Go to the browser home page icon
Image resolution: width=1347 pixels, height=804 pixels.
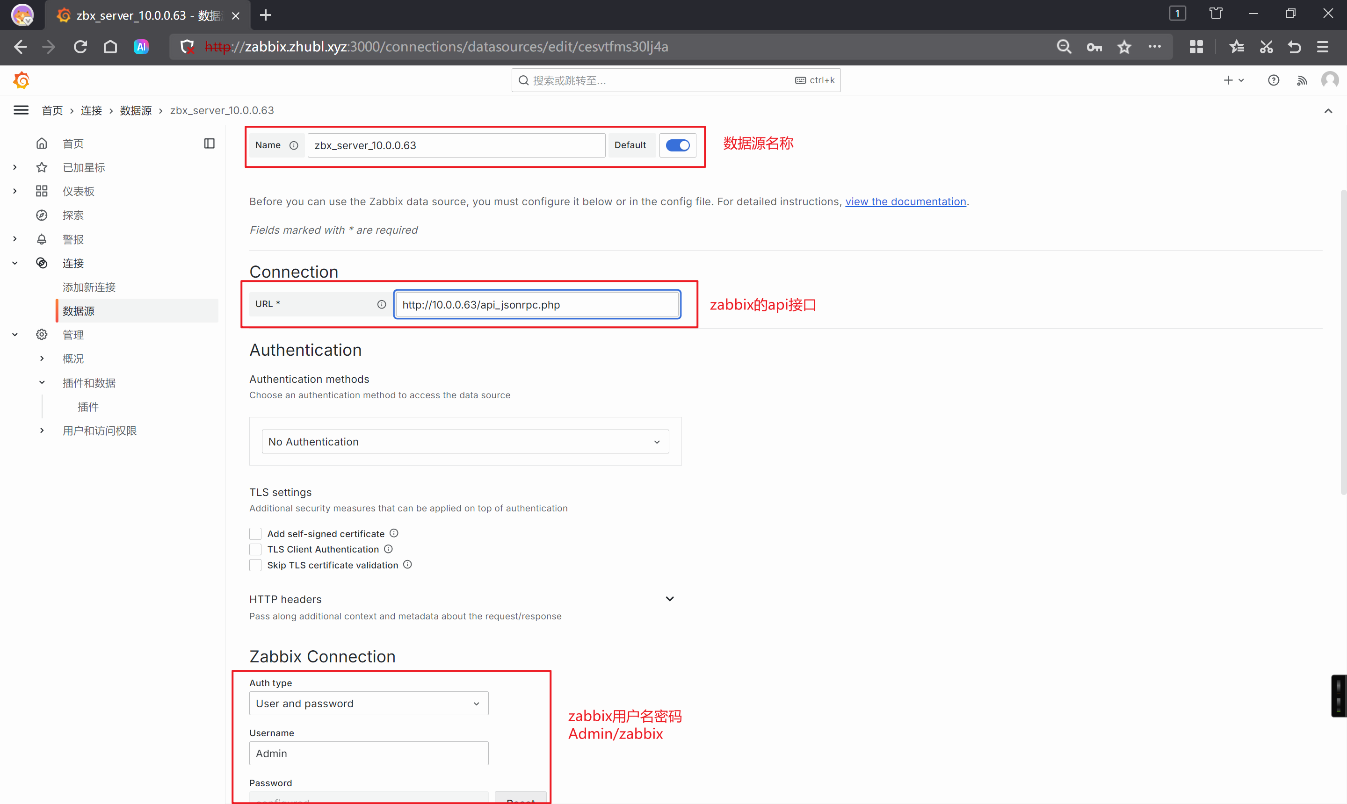(x=110, y=47)
